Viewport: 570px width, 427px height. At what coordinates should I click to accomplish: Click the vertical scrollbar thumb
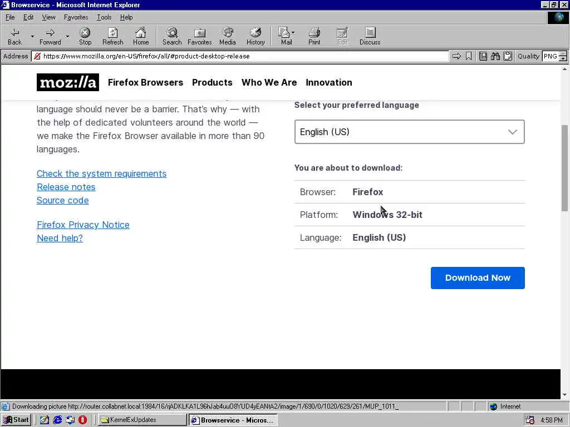(x=564, y=168)
